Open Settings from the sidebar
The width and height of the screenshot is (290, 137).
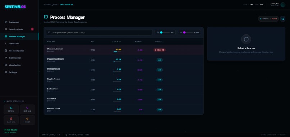point(19,72)
